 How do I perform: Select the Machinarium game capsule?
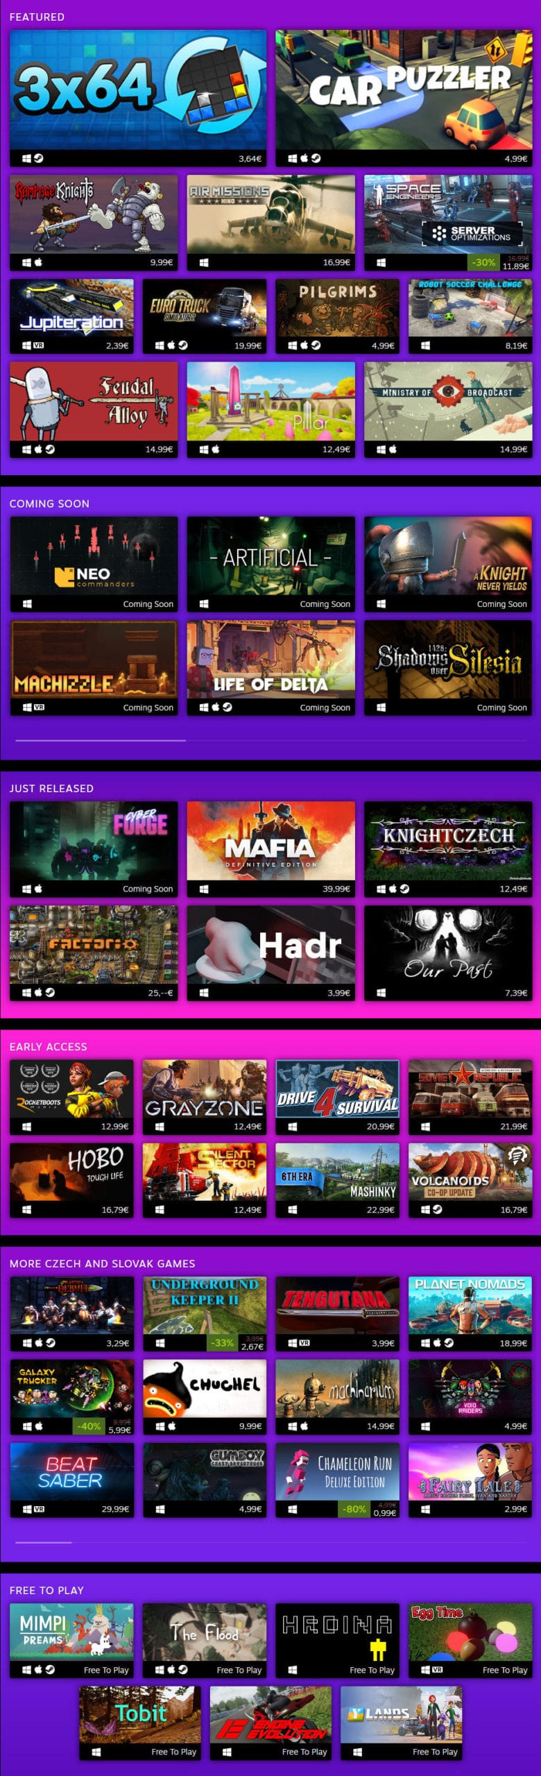pos(337,1397)
